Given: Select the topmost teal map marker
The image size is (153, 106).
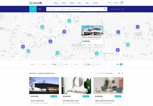Looking at the screenshot, I should pyautogui.click(x=69, y=20).
